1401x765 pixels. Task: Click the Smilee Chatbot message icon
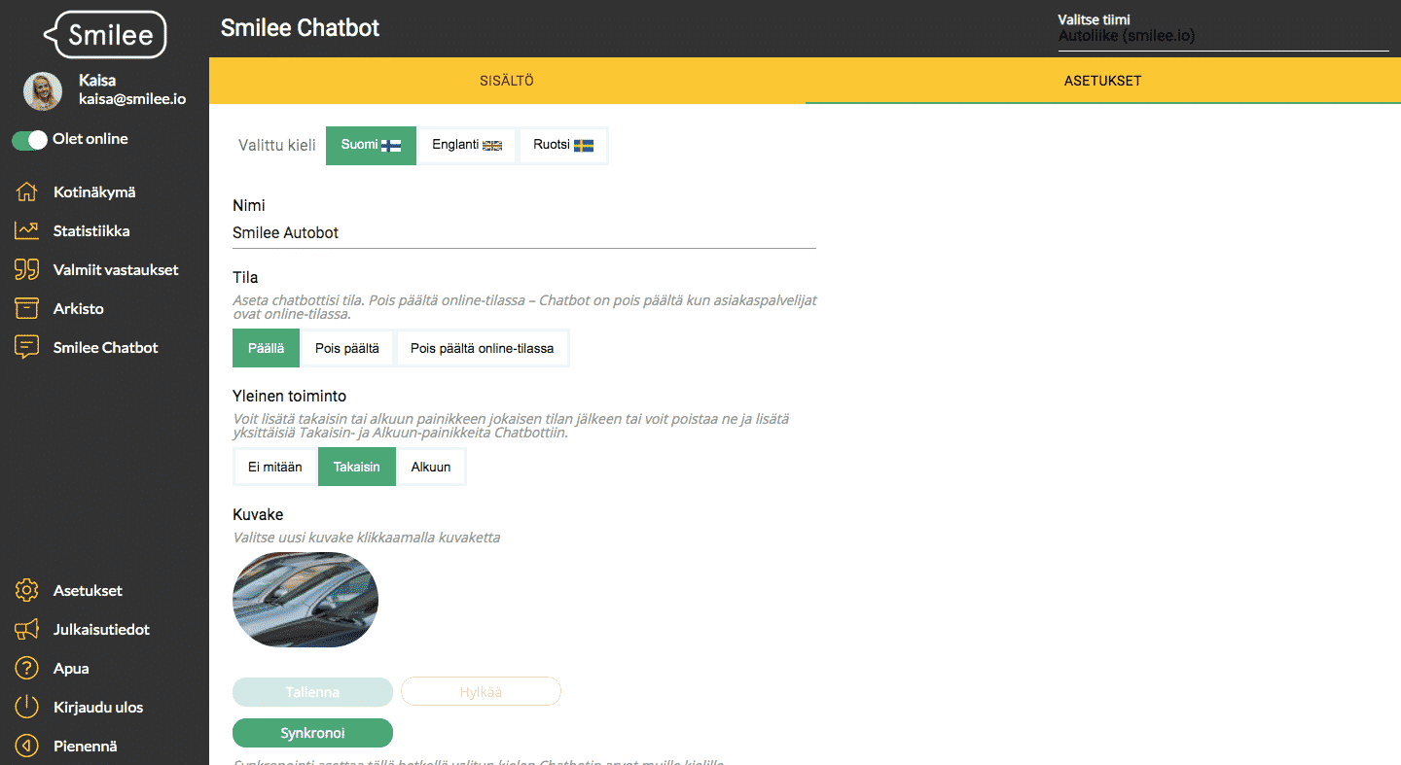click(26, 348)
